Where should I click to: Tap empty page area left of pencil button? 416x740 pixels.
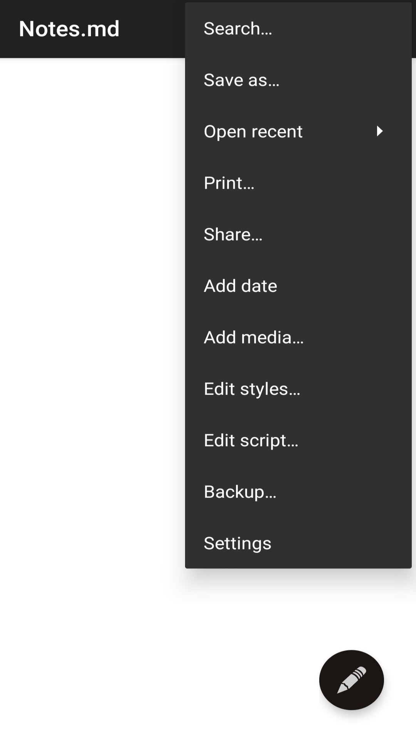coord(193,680)
